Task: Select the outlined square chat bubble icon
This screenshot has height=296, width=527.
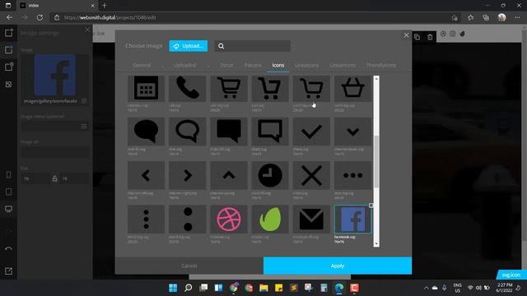Action: (x=270, y=132)
